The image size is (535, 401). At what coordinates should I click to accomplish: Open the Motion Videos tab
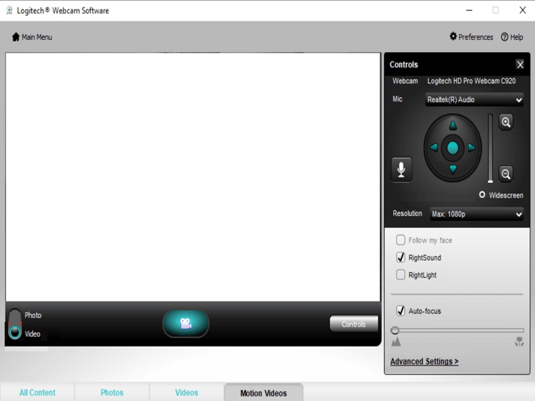click(263, 392)
